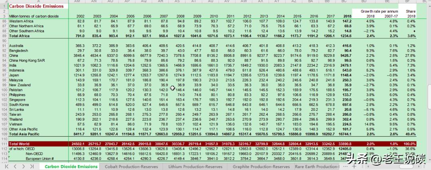Image resolution: width=431 pixels, height=170 pixels.
Task: Select the 'European Union #' label cell
Action: pos(38,159)
